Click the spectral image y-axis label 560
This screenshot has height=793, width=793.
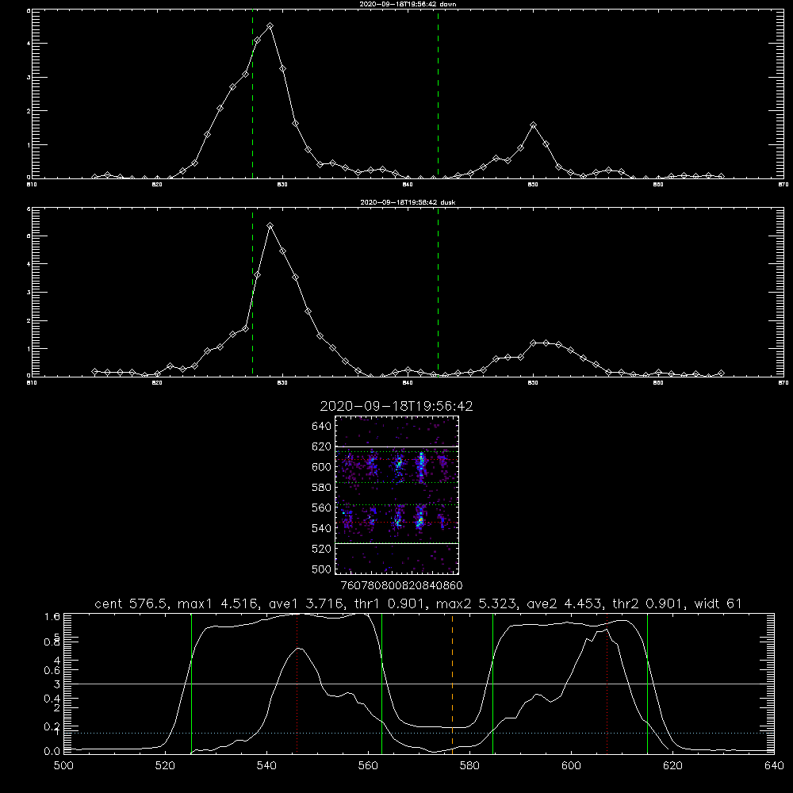pyautogui.click(x=322, y=508)
